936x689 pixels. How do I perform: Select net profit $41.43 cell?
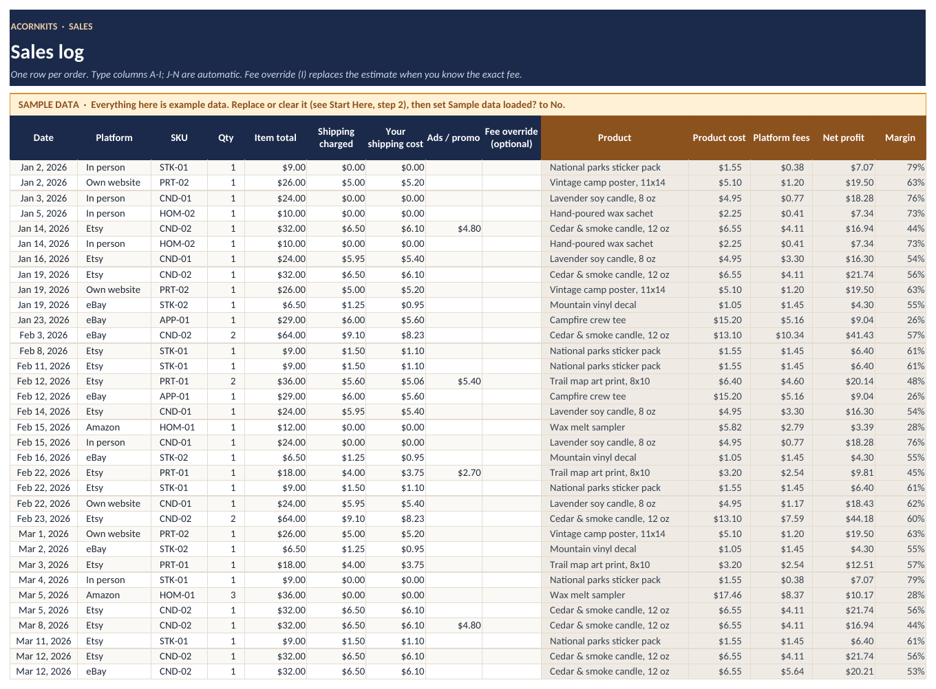[844, 335]
